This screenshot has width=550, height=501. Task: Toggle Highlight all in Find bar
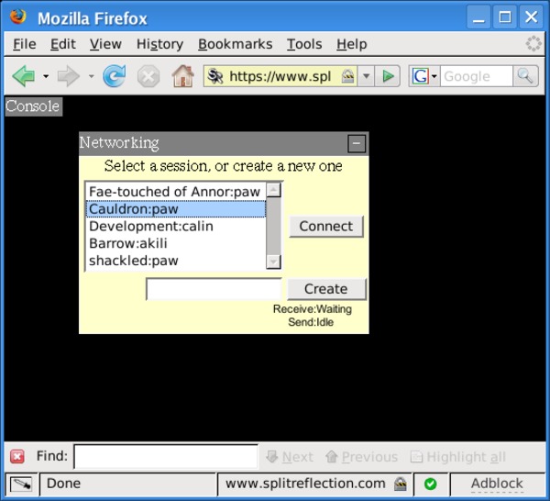[x=458, y=457]
